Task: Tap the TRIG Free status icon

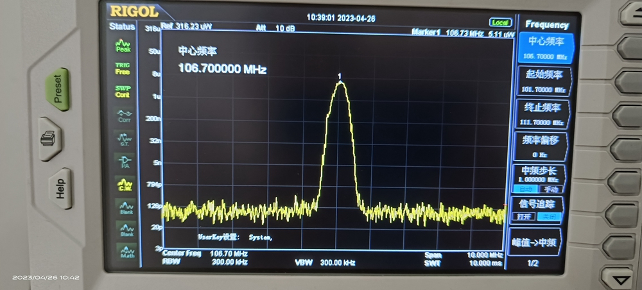Action: click(123, 69)
